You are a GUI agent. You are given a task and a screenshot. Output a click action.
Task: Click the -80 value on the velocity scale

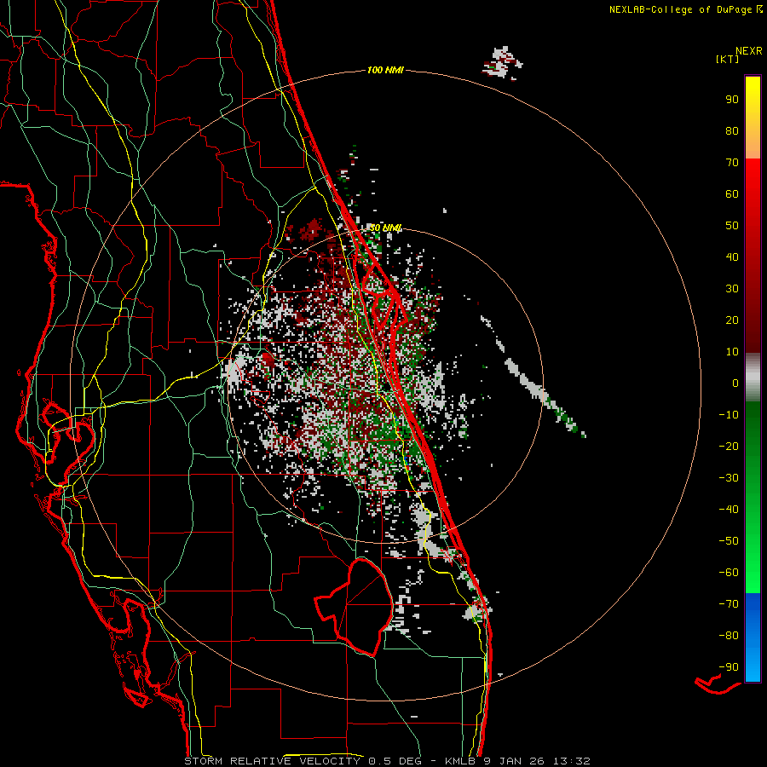click(729, 636)
